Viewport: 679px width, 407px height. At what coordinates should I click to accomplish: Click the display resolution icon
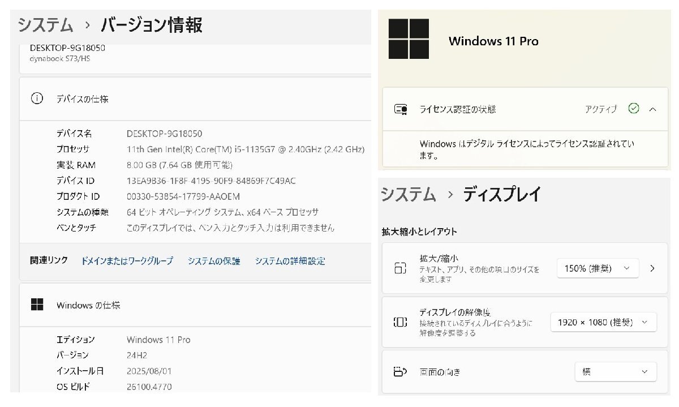[x=400, y=322]
